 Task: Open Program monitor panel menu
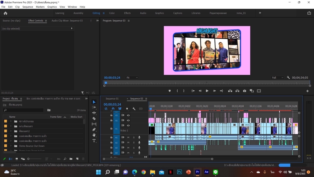129,21
